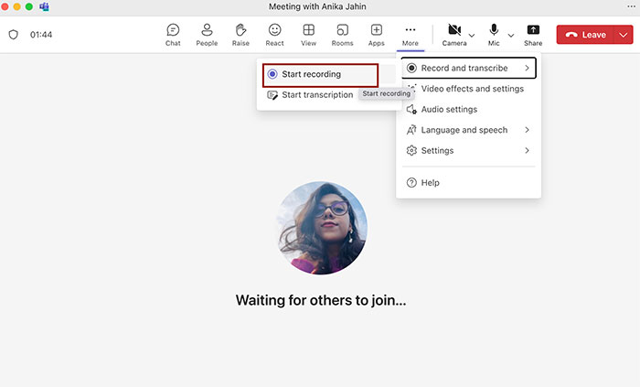
Task: Toggle the Camera on
Action: (x=454, y=34)
